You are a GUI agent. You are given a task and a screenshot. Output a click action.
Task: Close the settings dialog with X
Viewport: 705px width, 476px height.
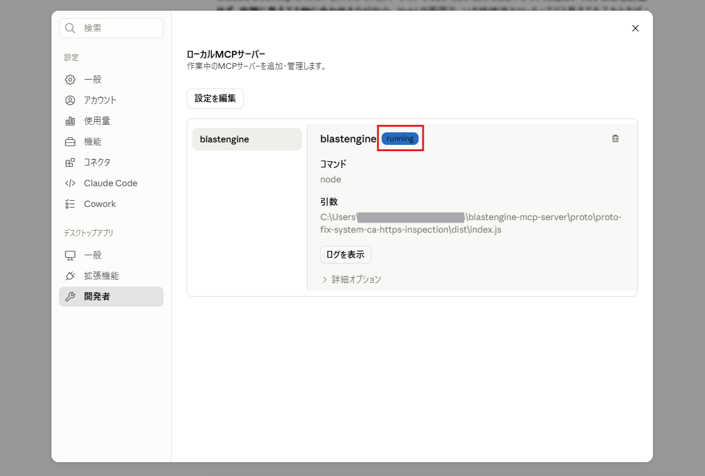pyautogui.click(x=635, y=28)
